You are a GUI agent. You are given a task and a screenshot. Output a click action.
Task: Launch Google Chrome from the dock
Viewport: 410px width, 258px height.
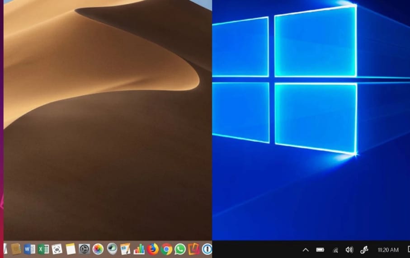tap(166, 249)
